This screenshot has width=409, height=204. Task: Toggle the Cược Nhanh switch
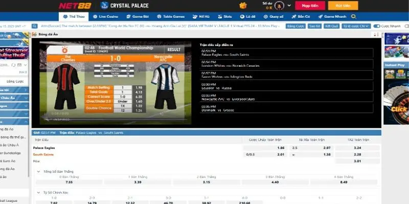[x=377, y=26]
